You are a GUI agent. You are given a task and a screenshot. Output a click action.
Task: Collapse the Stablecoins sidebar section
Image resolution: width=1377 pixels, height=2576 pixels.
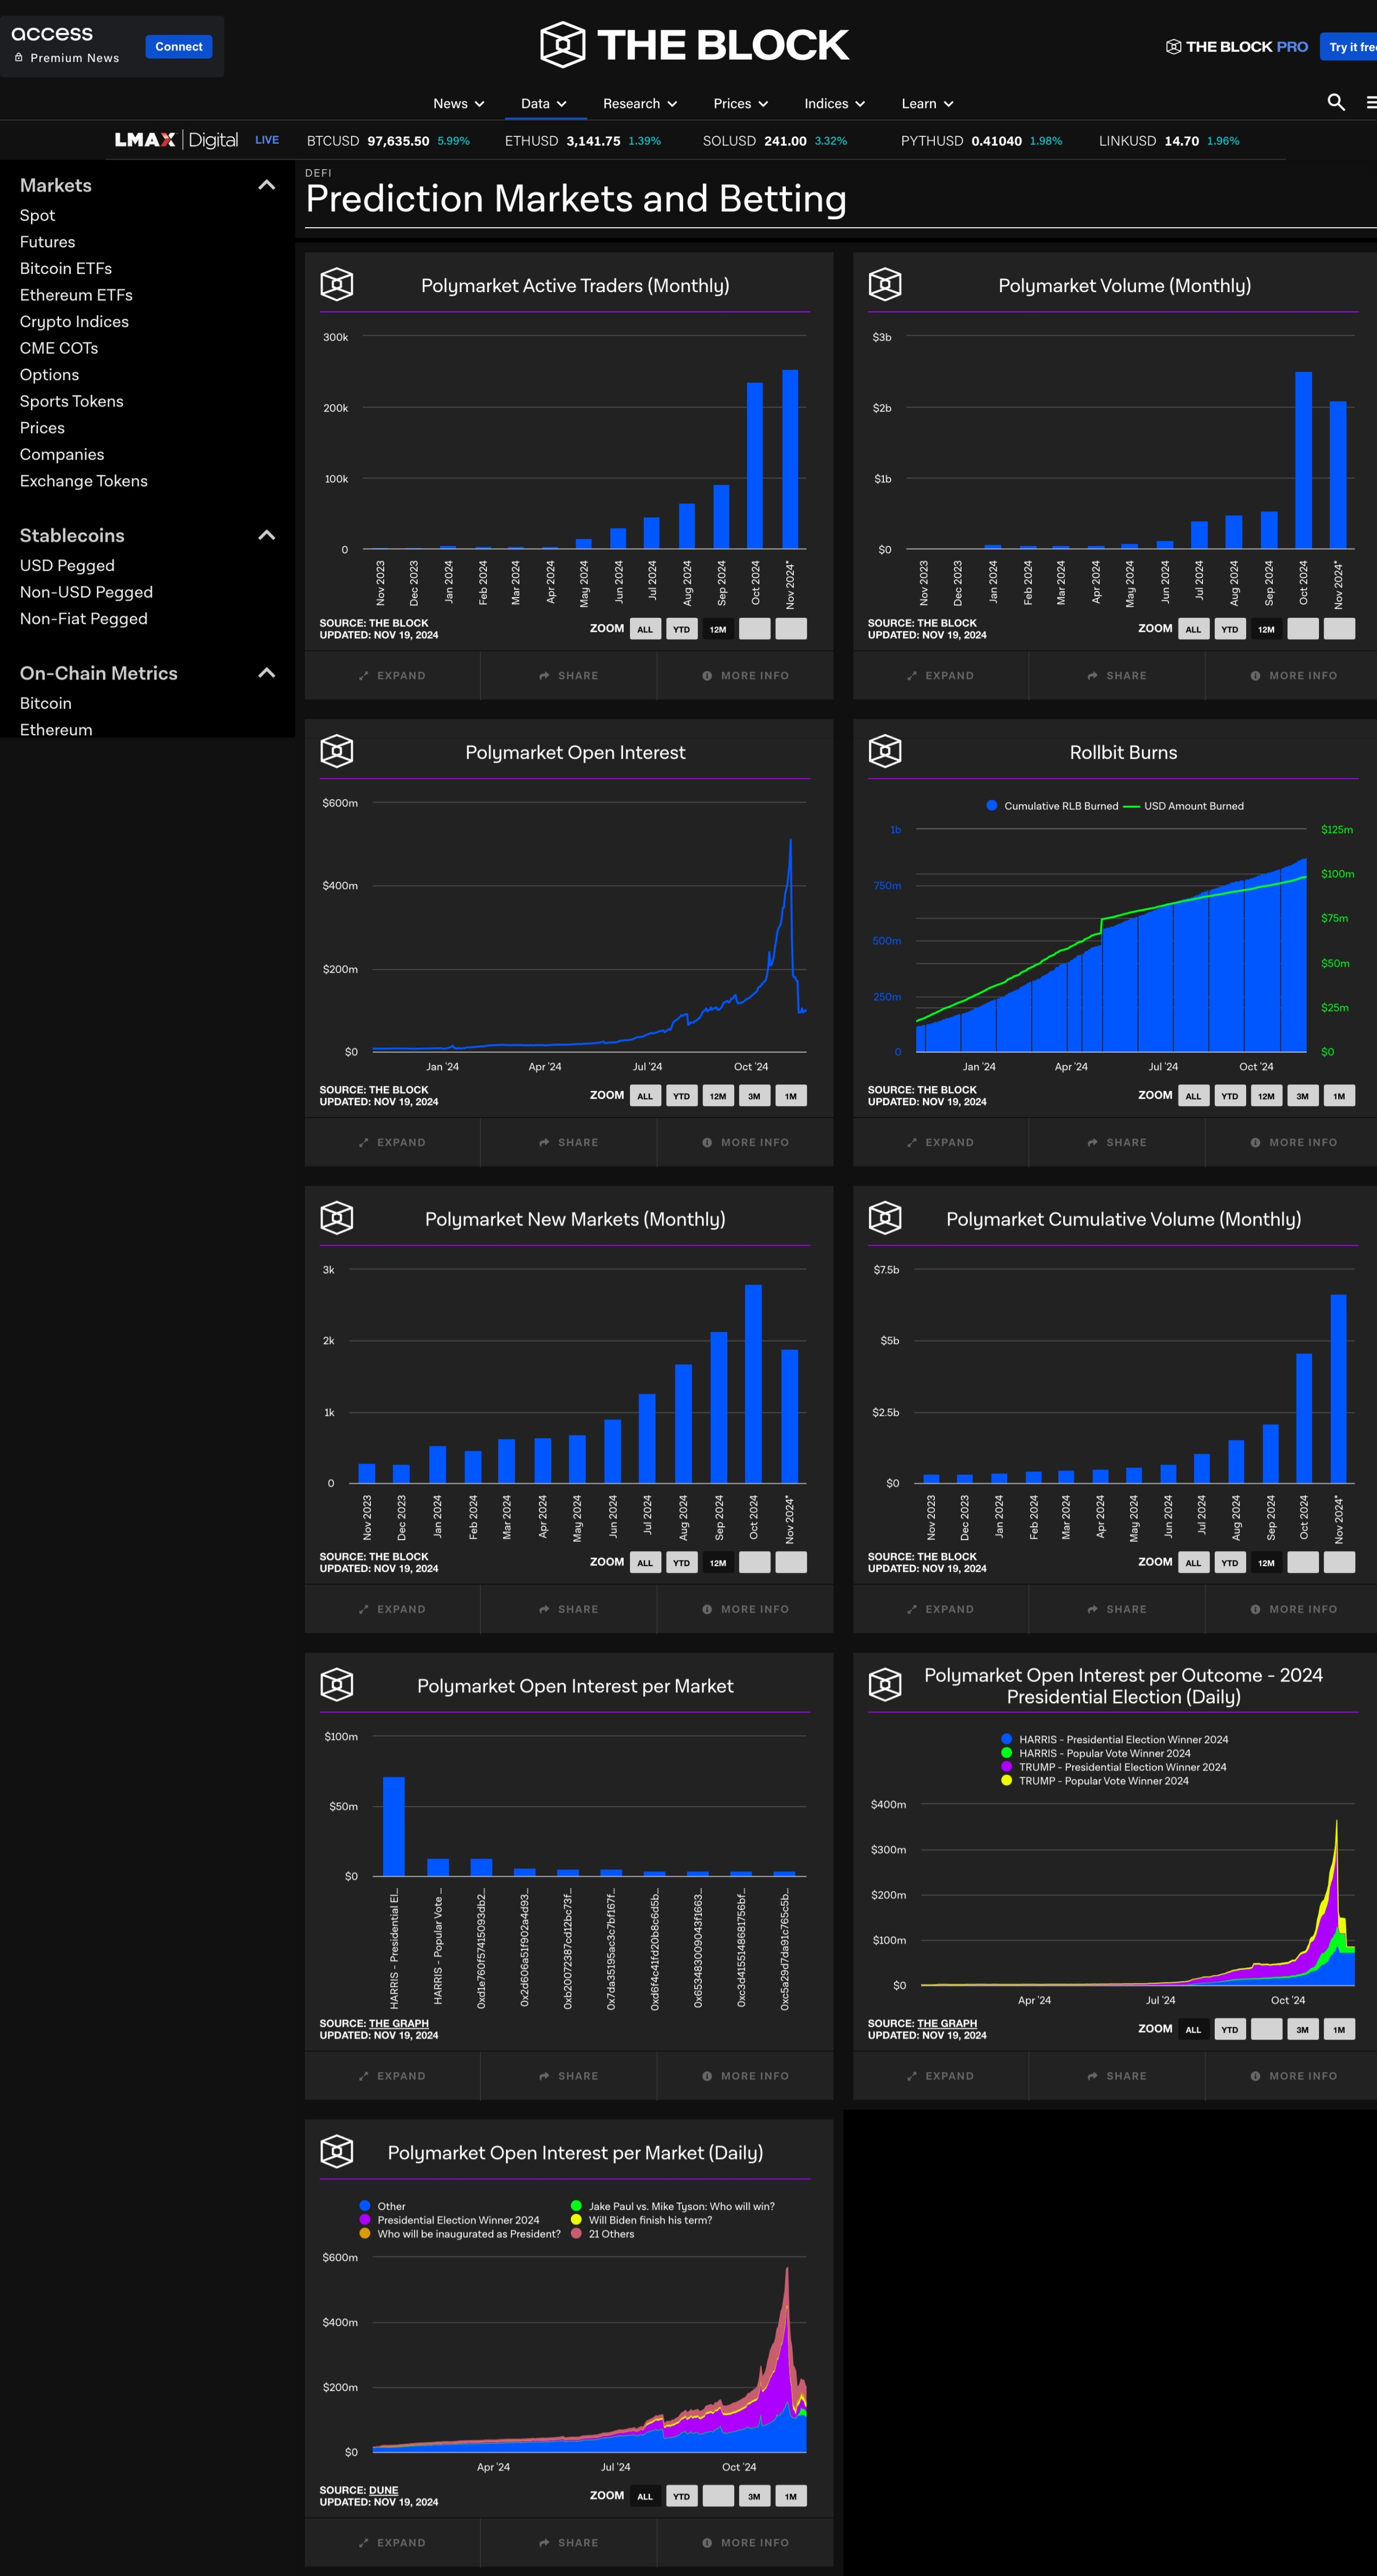click(x=267, y=535)
